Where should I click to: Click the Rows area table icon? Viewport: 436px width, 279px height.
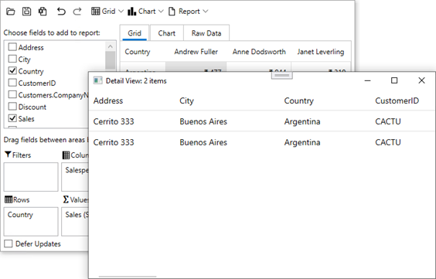[9, 199]
